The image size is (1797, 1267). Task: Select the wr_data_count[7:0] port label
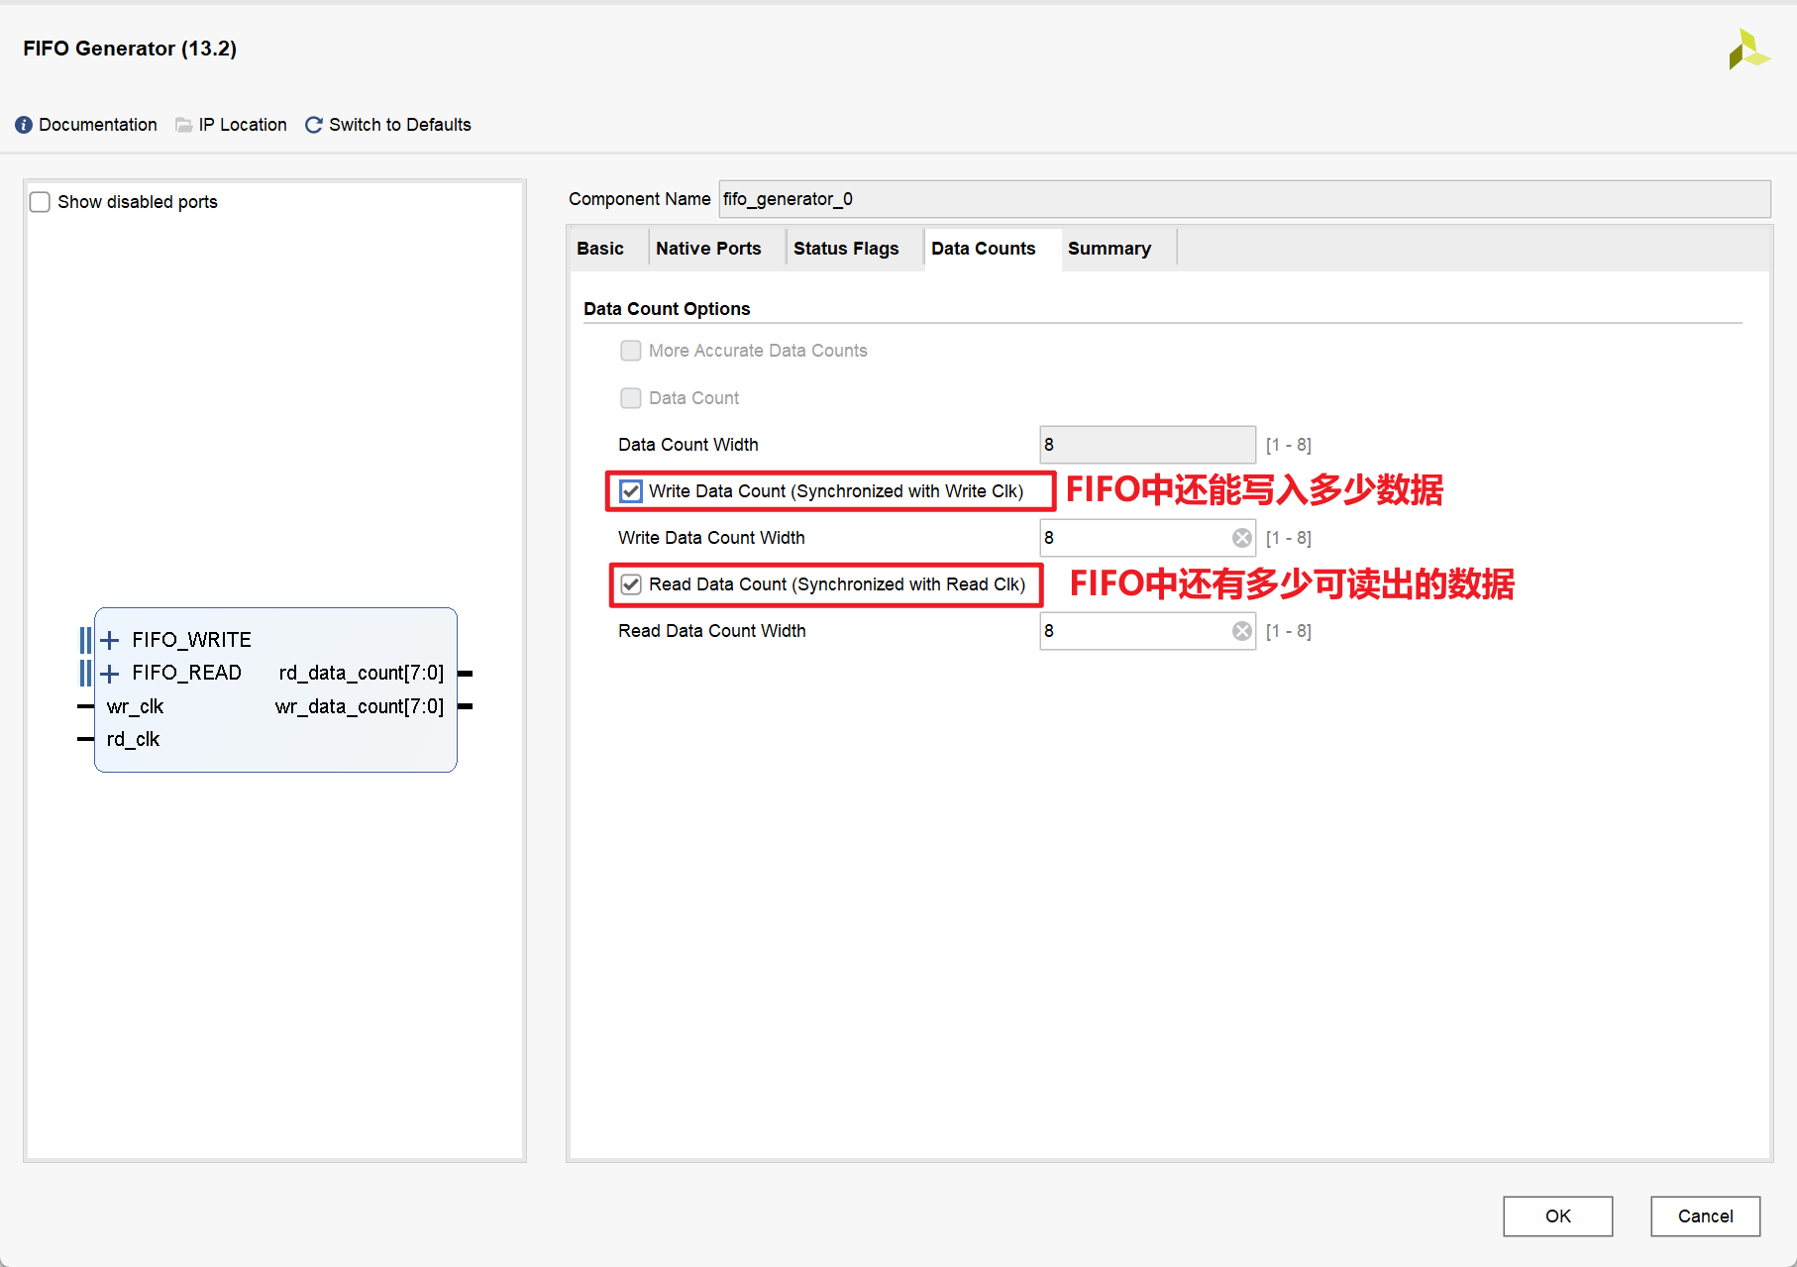[x=360, y=707]
